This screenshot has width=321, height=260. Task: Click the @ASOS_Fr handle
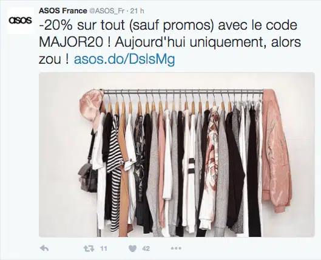pos(107,11)
